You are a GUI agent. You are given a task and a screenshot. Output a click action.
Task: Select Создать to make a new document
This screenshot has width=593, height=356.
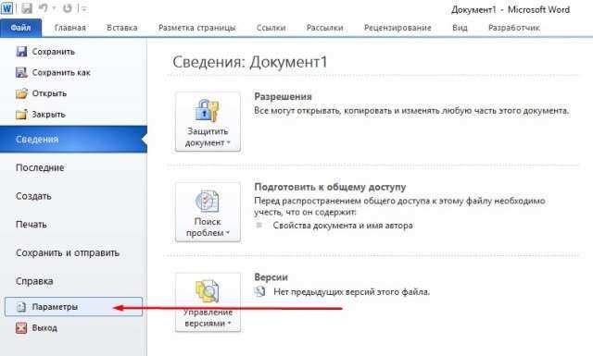click(x=33, y=196)
